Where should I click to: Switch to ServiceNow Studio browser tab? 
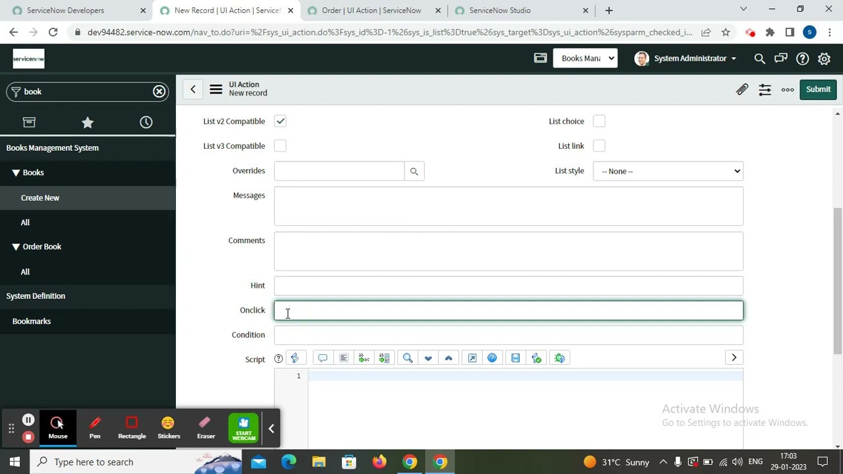coord(520,11)
